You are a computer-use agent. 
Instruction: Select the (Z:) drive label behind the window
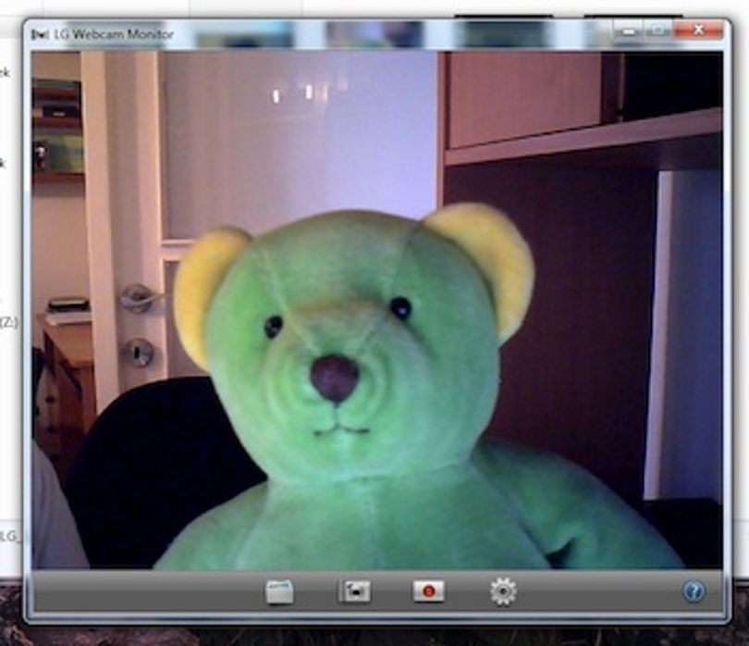click(x=8, y=322)
